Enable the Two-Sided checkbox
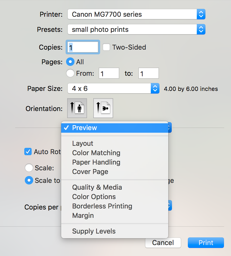The width and height of the screenshot is (231, 256). point(106,47)
